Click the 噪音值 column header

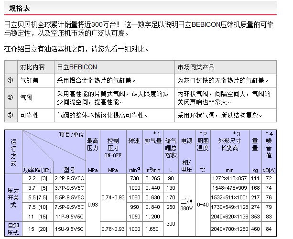pos(269,152)
